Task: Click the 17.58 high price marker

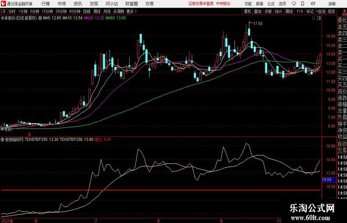Action: (x=258, y=23)
